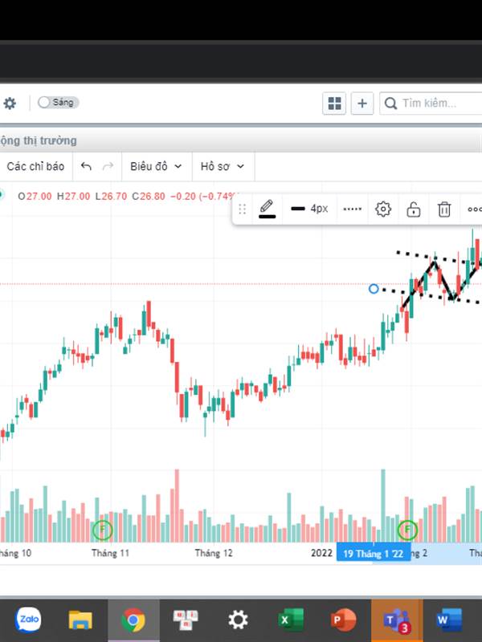The width and height of the screenshot is (482, 642).
Task: Click the Tháng 12 axis label
Action: (214, 554)
